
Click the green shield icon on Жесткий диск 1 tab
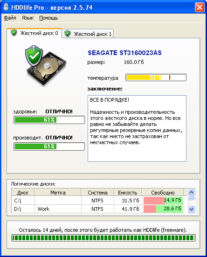pyautogui.click(x=67, y=34)
